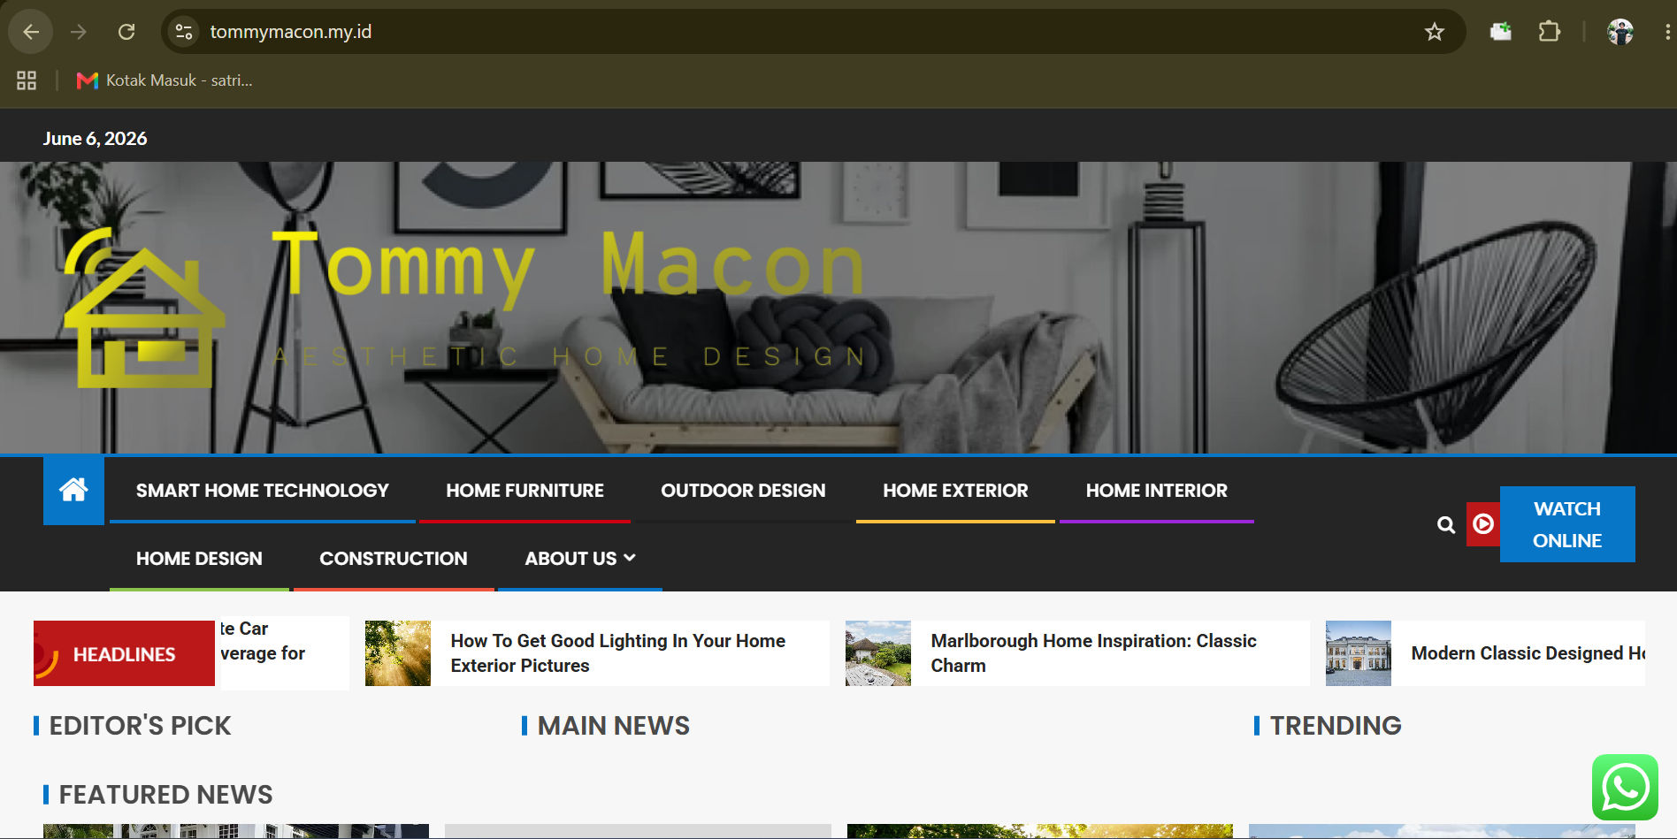Open the WhatsApp chat button
Screen dimensions: 1677x839
(1625, 787)
